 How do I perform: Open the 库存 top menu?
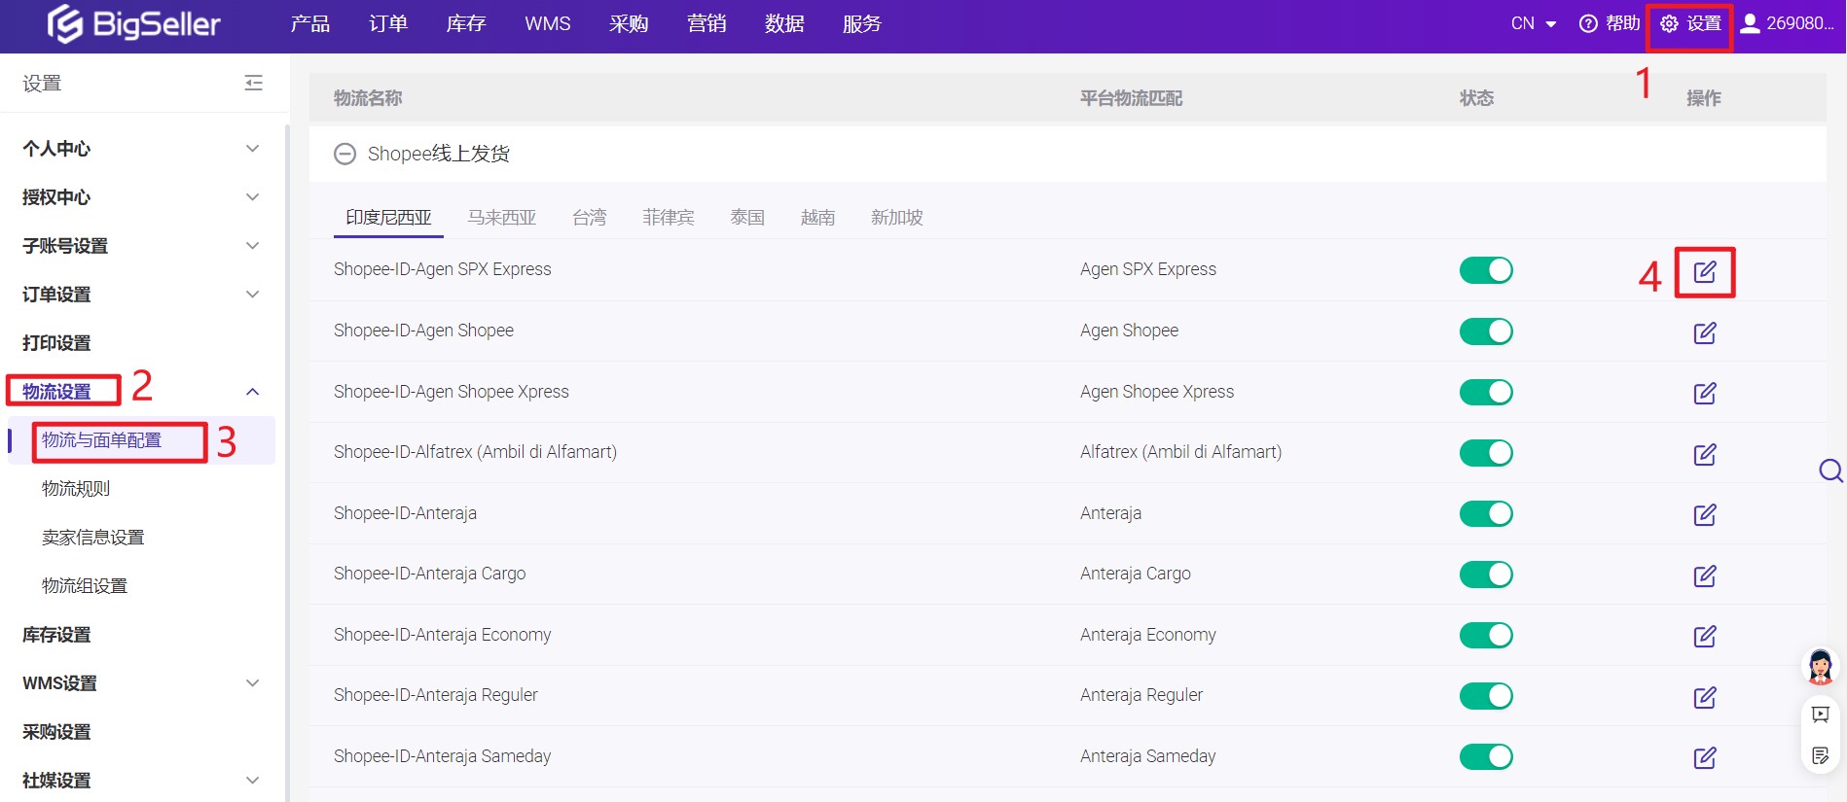point(466,23)
